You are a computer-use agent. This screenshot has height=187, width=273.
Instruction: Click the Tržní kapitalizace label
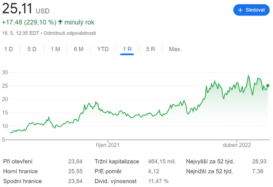coord(117,161)
